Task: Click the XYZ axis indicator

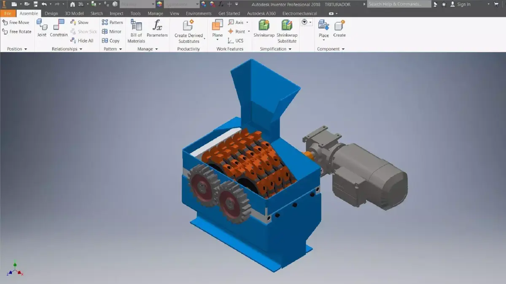Action: 15,269
